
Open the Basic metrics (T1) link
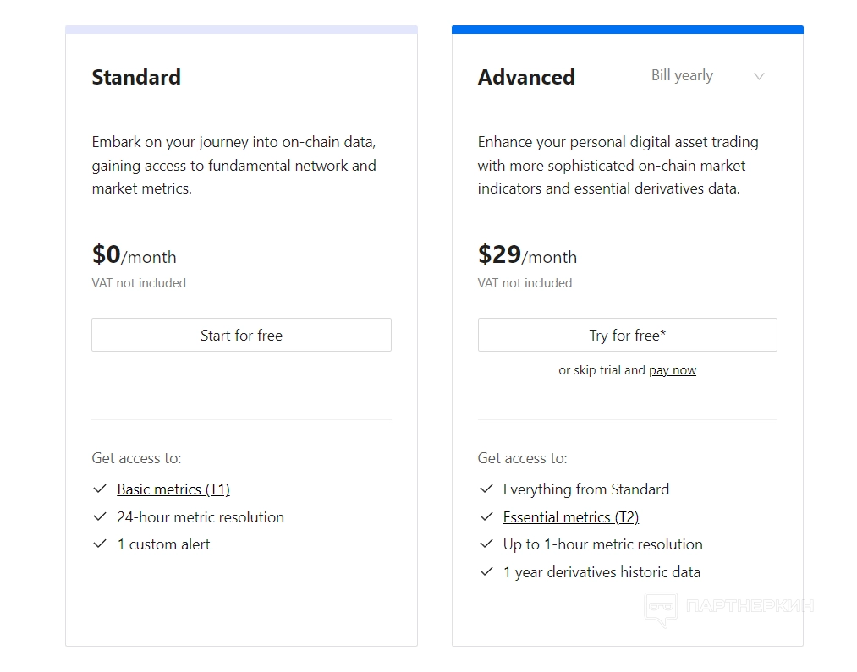(x=173, y=489)
